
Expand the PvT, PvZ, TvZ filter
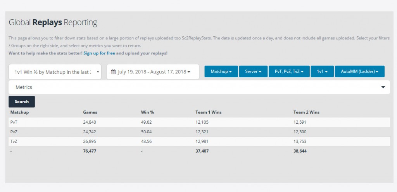(x=289, y=71)
